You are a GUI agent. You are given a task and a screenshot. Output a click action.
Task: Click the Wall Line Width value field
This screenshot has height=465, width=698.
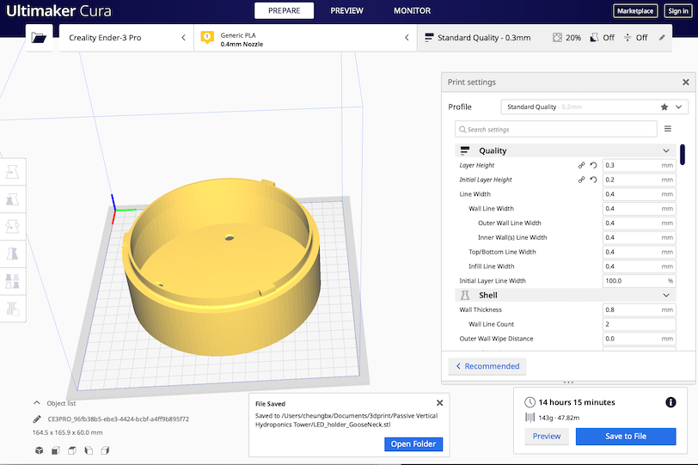(640, 209)
